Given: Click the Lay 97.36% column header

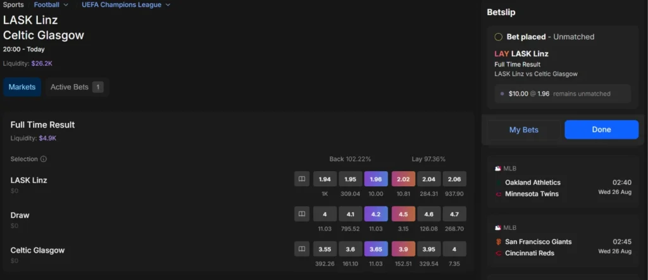Looking at the screenshot, I should coord(428,159).
